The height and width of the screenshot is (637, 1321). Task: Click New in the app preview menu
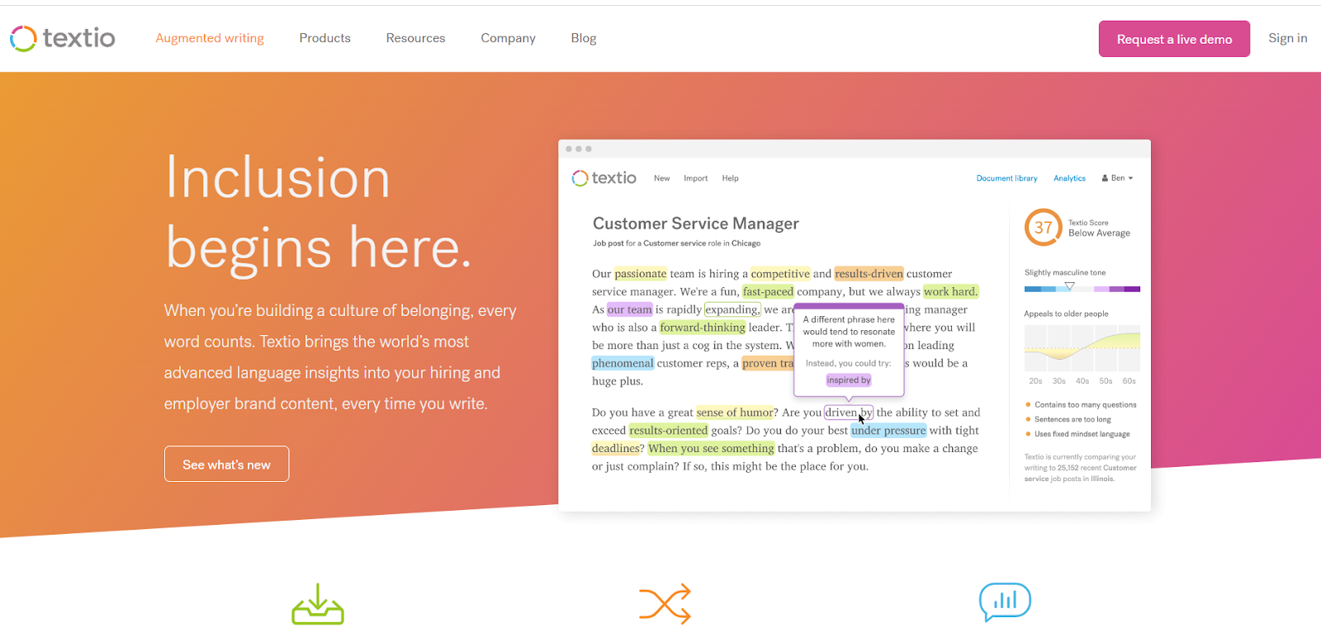point(662,178)
